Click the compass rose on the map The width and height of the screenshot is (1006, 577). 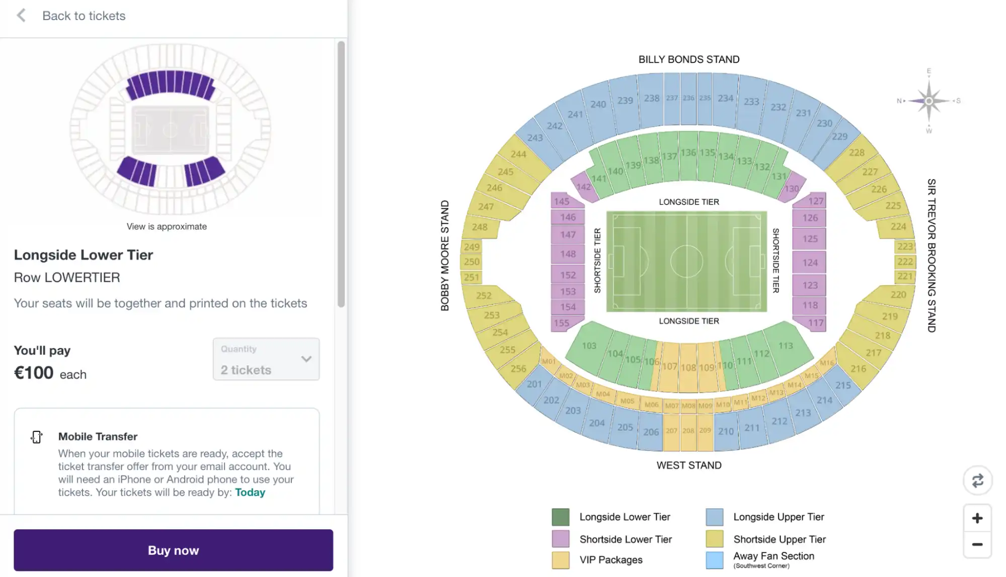(929, 101)
